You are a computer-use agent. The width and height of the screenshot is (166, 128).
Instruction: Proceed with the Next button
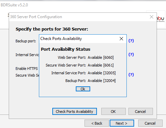pos(122,123)
